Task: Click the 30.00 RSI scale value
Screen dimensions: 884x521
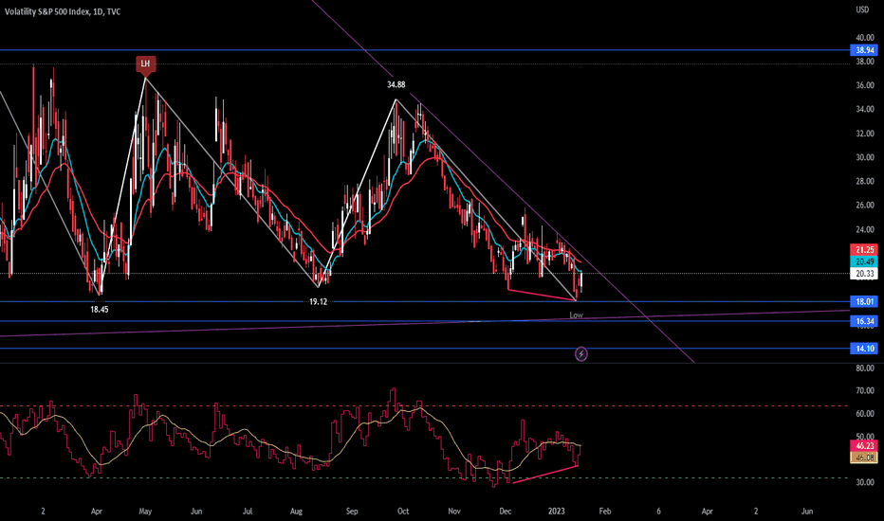Action: point(865,482)
